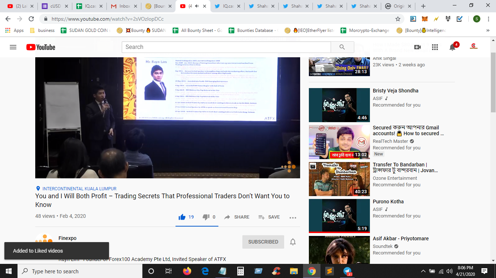The width and height of the screenshot is (496, 278).
Task: Open a new tab with plus button
Action: click(423, 6)
